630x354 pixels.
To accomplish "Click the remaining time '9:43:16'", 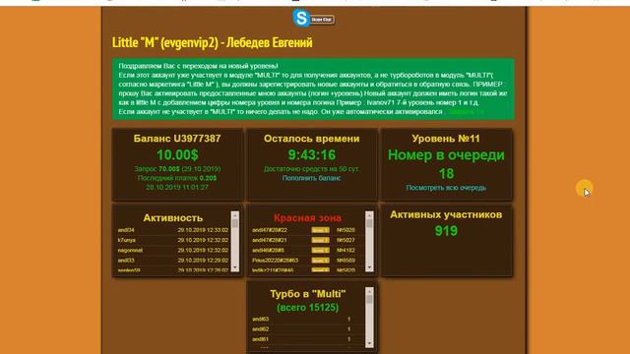I will pos(311,155).
